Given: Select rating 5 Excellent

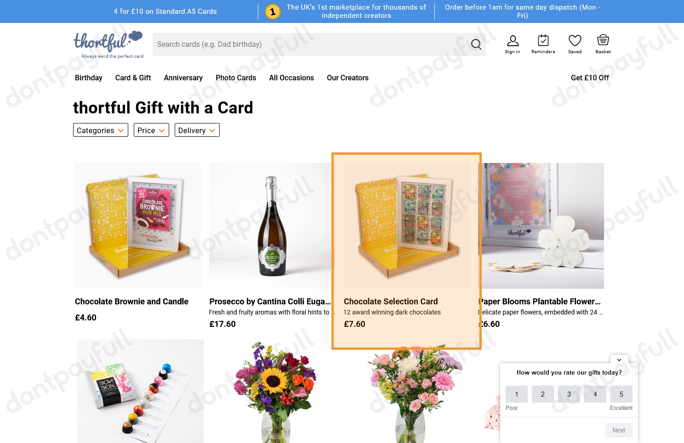Looking at the screenshot, I should coord(621,394).
